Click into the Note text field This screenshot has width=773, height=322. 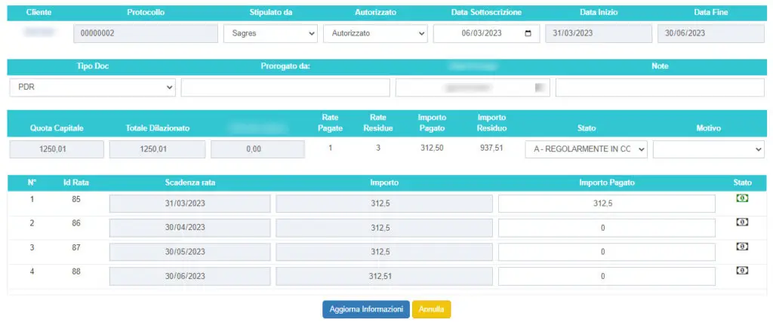coord(660,87)
